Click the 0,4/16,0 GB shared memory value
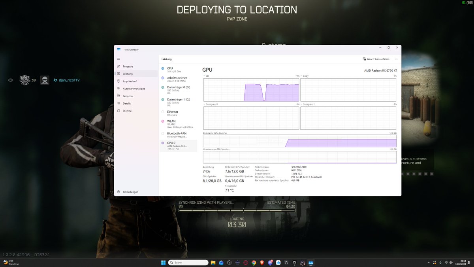The width and height of the screenshot is (474, 267). pos(235,181)
